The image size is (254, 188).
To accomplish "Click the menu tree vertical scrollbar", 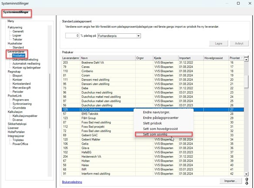I will click(x=50, y=101).
